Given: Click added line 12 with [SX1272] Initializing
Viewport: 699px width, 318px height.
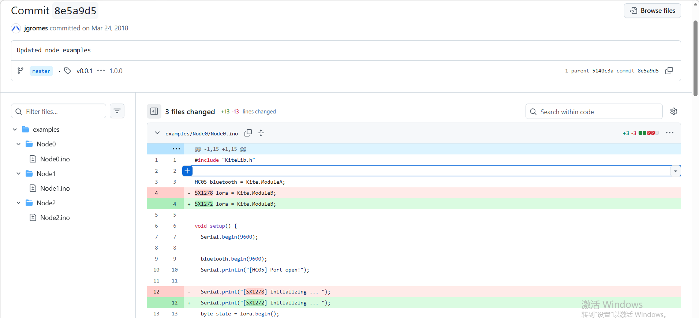Looking at the screenshot, I should click(x=266, y=303).
